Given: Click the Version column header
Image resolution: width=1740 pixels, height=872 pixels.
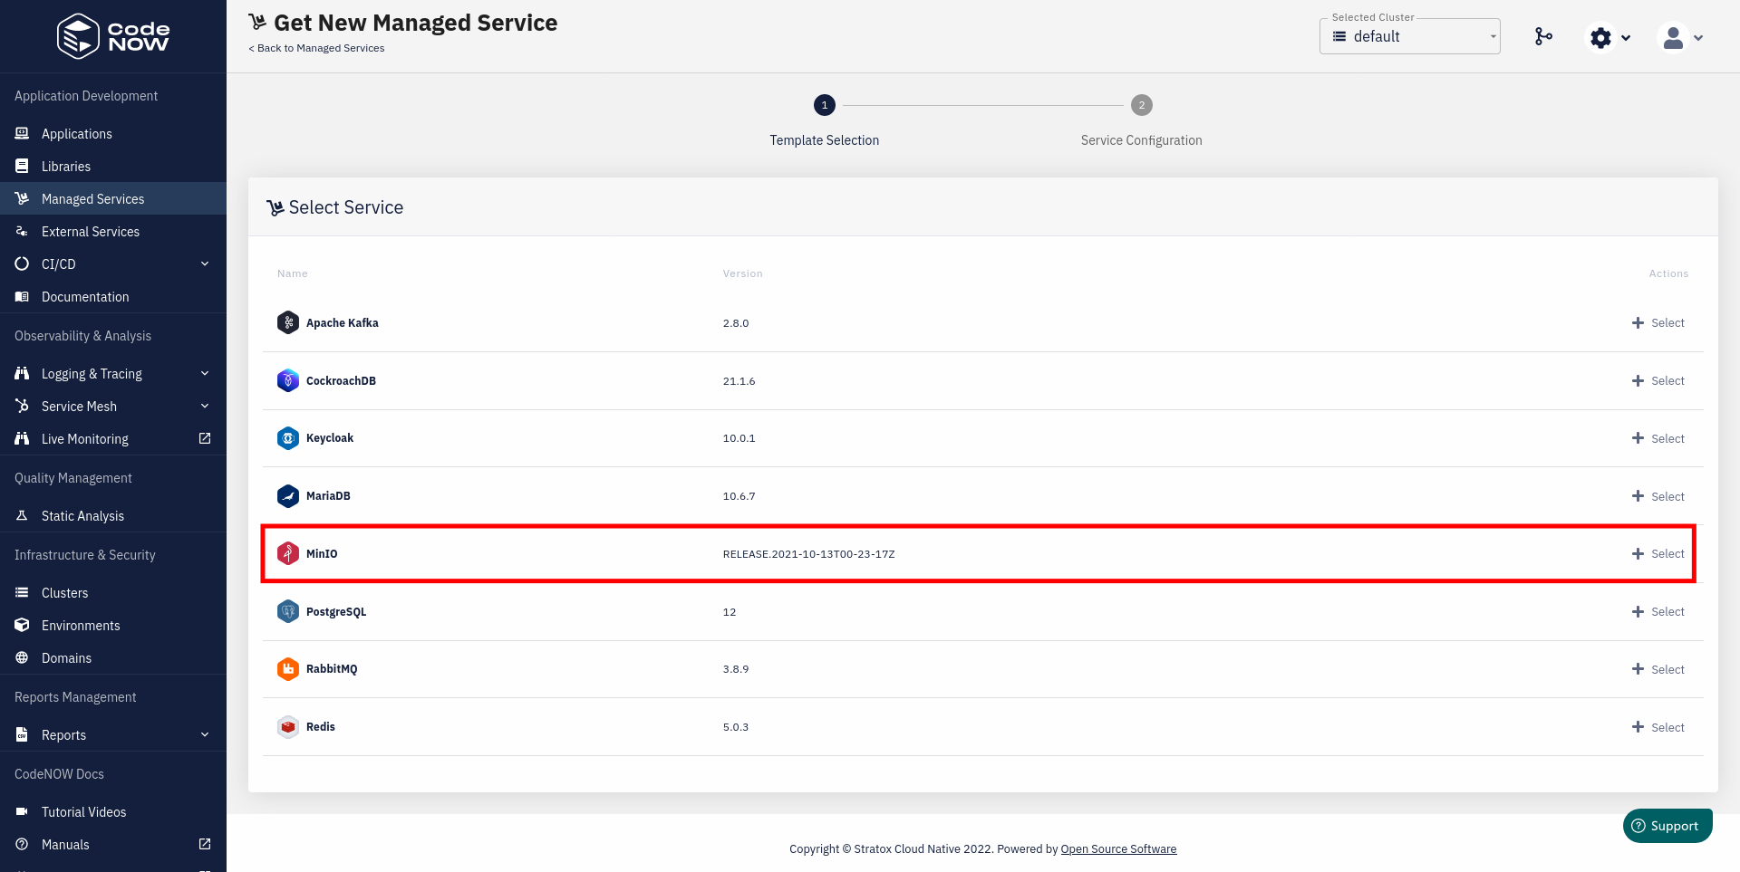Looking at the screenshot, I should (x=742, y=273).
